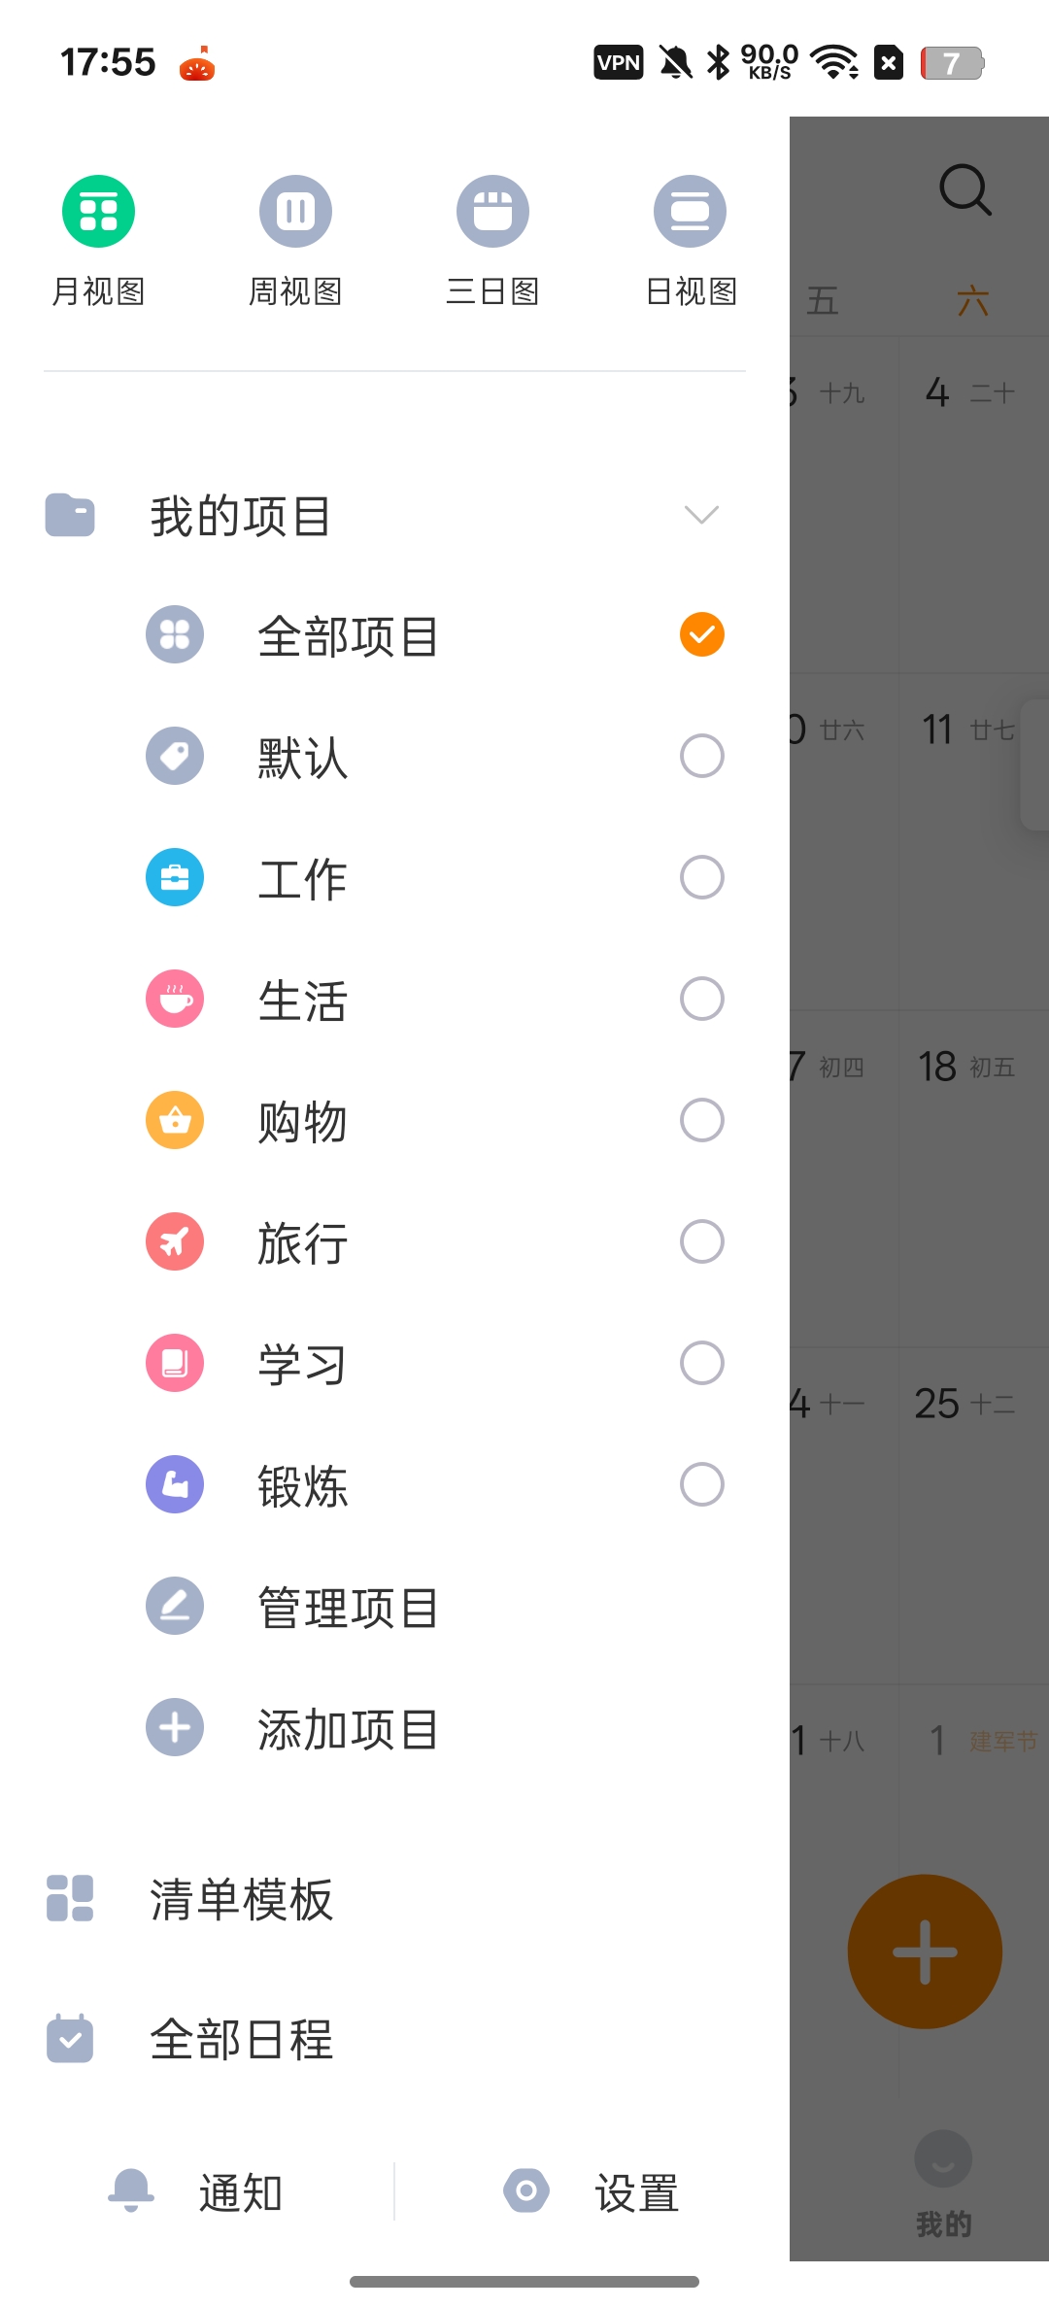Check the 全部项目 orange checkmark
Viewport: 1049px width, 2308px height.
701,634
